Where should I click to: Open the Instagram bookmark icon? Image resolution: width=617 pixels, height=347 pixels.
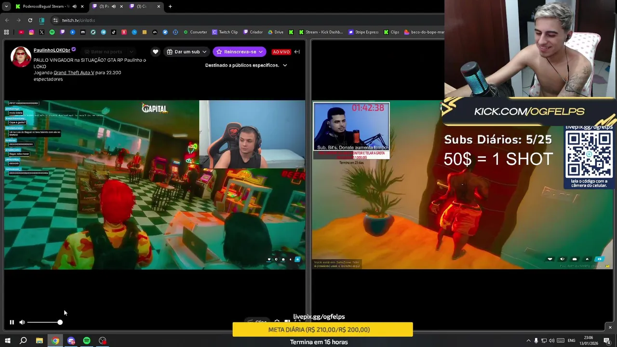pos(31,32)
